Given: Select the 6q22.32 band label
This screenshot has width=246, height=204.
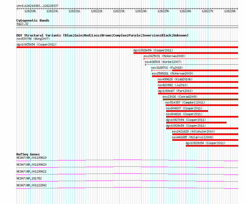Looking at the screenshot, I should (x=22, y=24).
